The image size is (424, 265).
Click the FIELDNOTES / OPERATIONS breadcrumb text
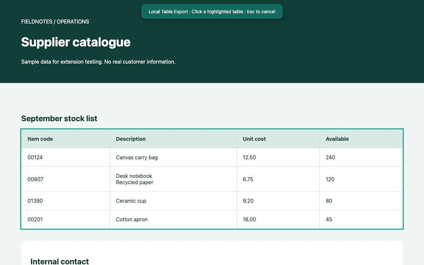[55, 22]
